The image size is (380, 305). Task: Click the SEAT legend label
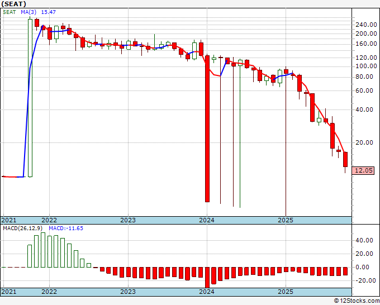tap(9, 12)
